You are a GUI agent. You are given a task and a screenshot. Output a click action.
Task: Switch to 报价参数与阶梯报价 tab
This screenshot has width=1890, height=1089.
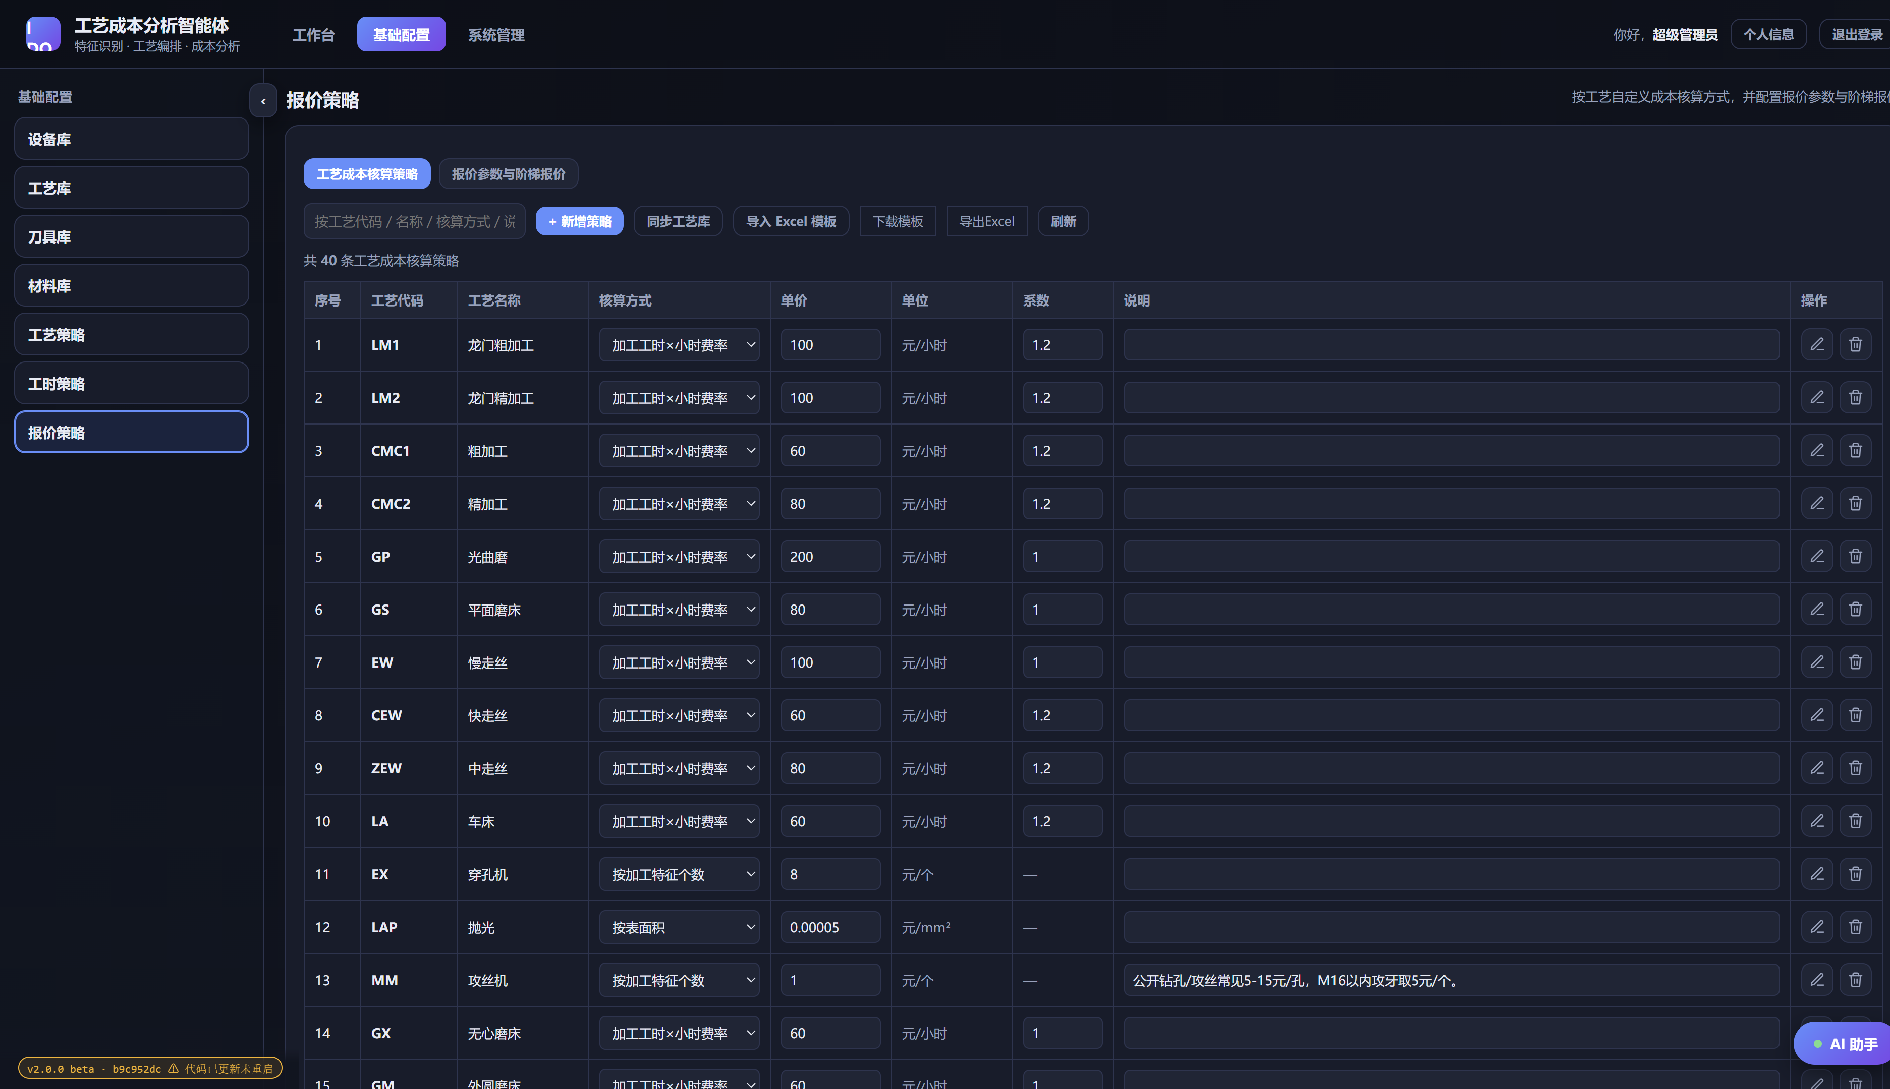point(508,174)
